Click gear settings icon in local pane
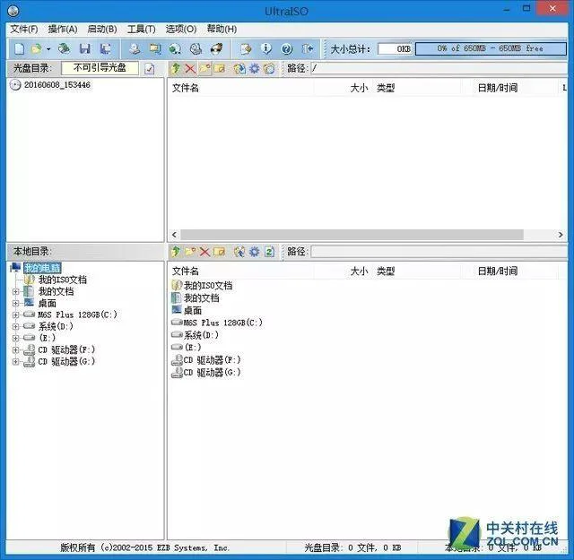574x560 pixels. click(255, 252)
